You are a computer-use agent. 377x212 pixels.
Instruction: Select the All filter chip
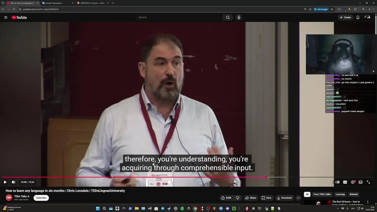coord(307,194)
